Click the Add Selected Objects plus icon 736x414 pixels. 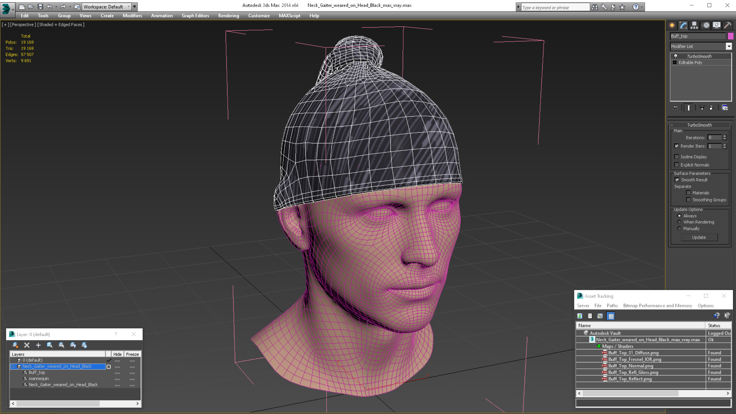click(x=38, y=345)
